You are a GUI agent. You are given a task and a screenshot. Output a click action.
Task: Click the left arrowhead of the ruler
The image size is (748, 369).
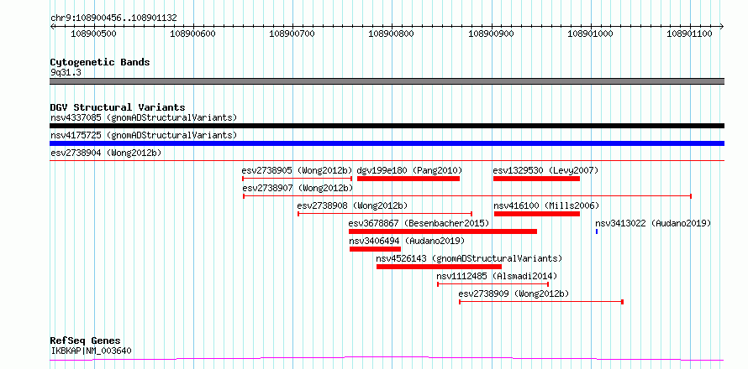pyautogui.click(x=52, y=27)
